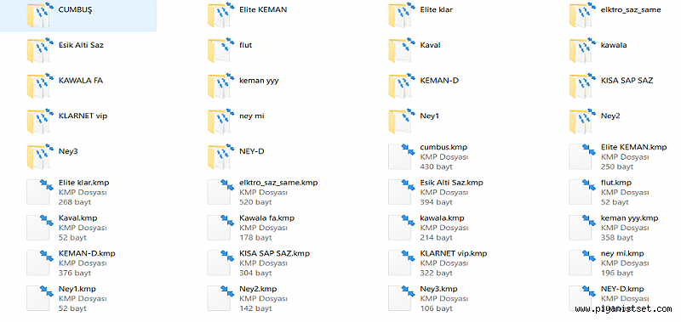Open the kawala folder icon
This screenshot has width=681, height=322.
pos(583,51)
